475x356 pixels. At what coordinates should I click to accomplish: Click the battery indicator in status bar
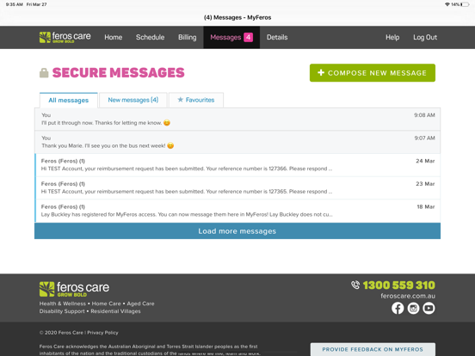pos(465,4)
